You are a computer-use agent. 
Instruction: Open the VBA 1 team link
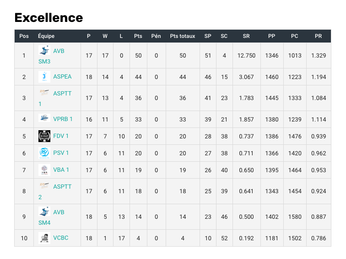pyautogui.click(x=61, y=170)
